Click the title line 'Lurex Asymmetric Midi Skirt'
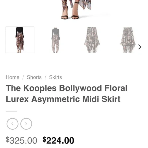This screenshot has height=148, width=148. tap(63, 99)
